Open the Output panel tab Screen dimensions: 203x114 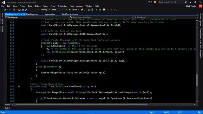tap(7, 108)
